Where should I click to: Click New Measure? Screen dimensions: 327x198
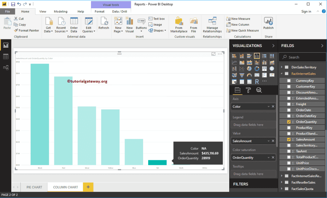coord(238,19)
